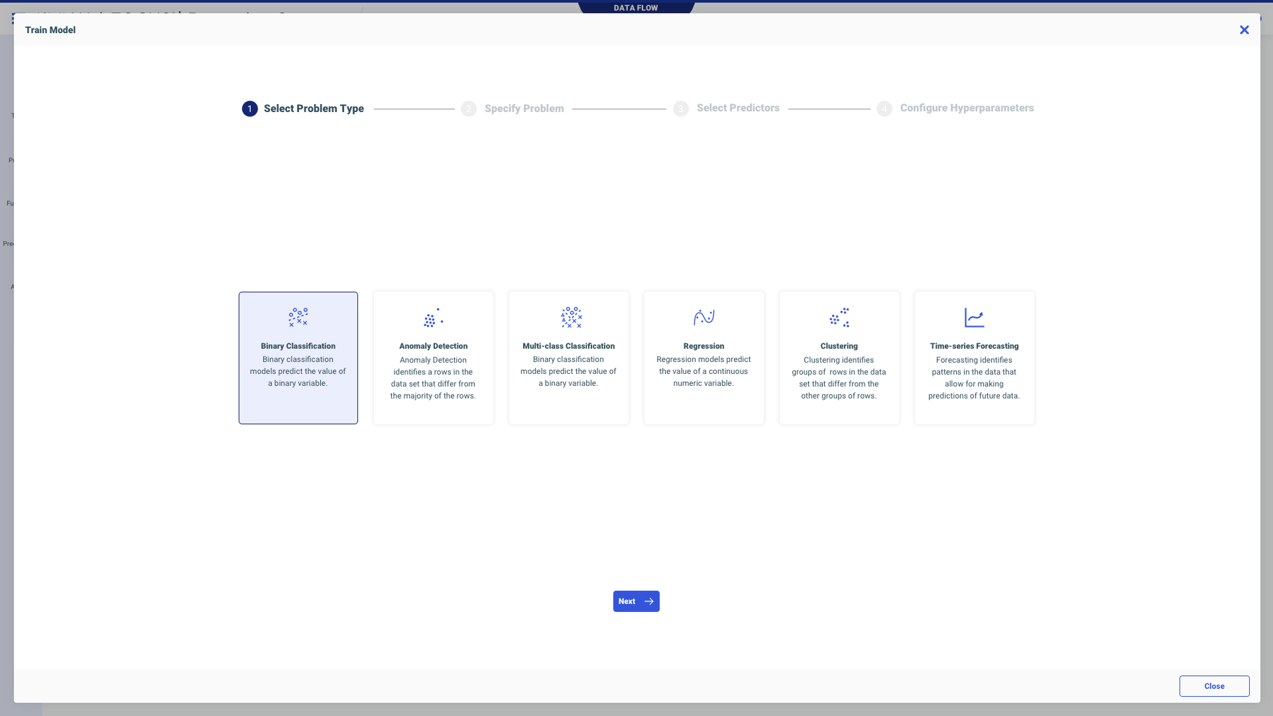The image size is (1273, 716).
Task: Pick the Regression model description text
Action: (x=703, y=371)
